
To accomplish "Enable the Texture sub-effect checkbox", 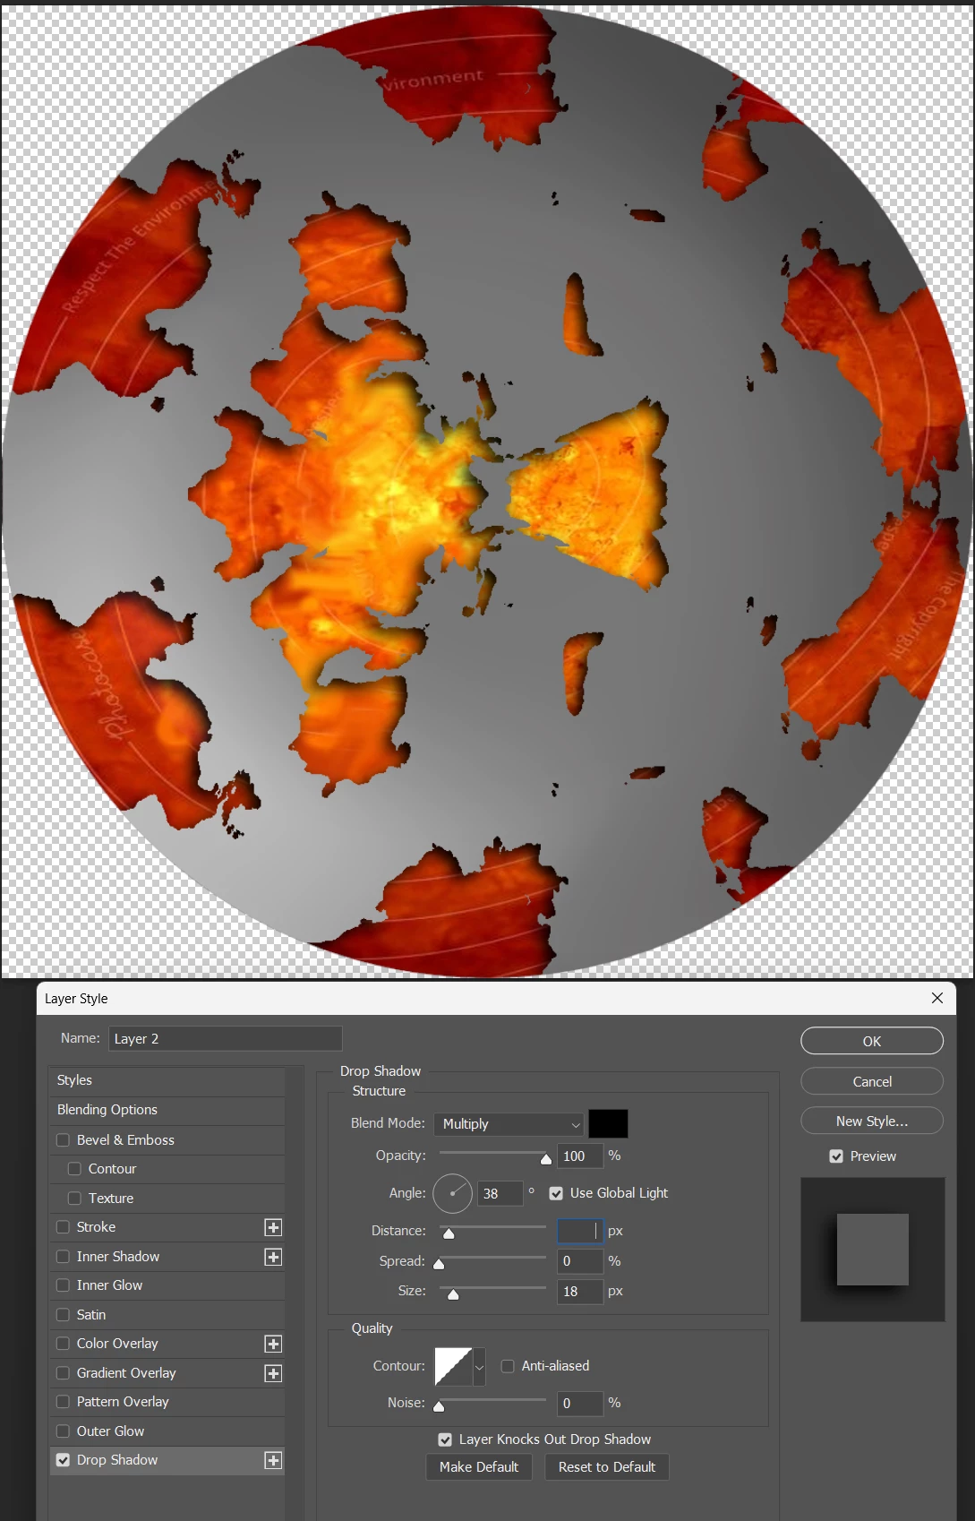I will click(x=74, y=1199).
